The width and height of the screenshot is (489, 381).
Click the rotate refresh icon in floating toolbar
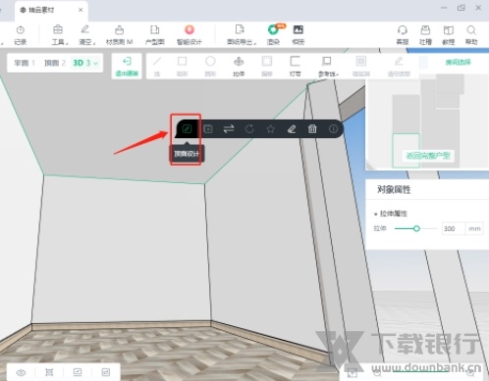click(x=249, y=129)
